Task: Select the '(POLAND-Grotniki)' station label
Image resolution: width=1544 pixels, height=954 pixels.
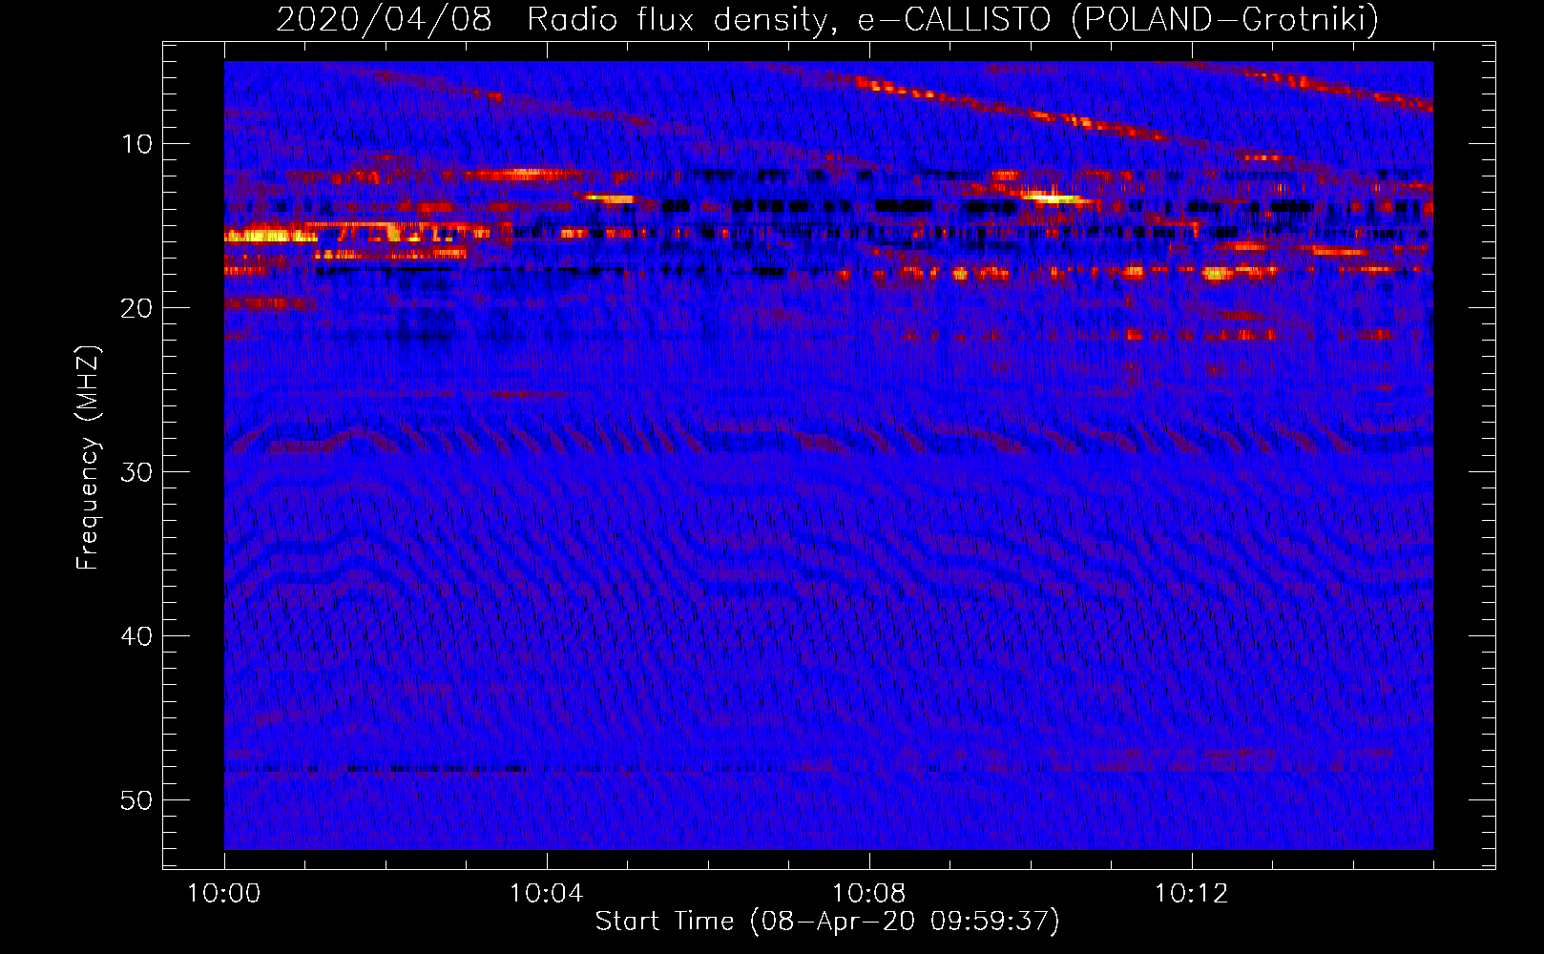Action: 1225,20
